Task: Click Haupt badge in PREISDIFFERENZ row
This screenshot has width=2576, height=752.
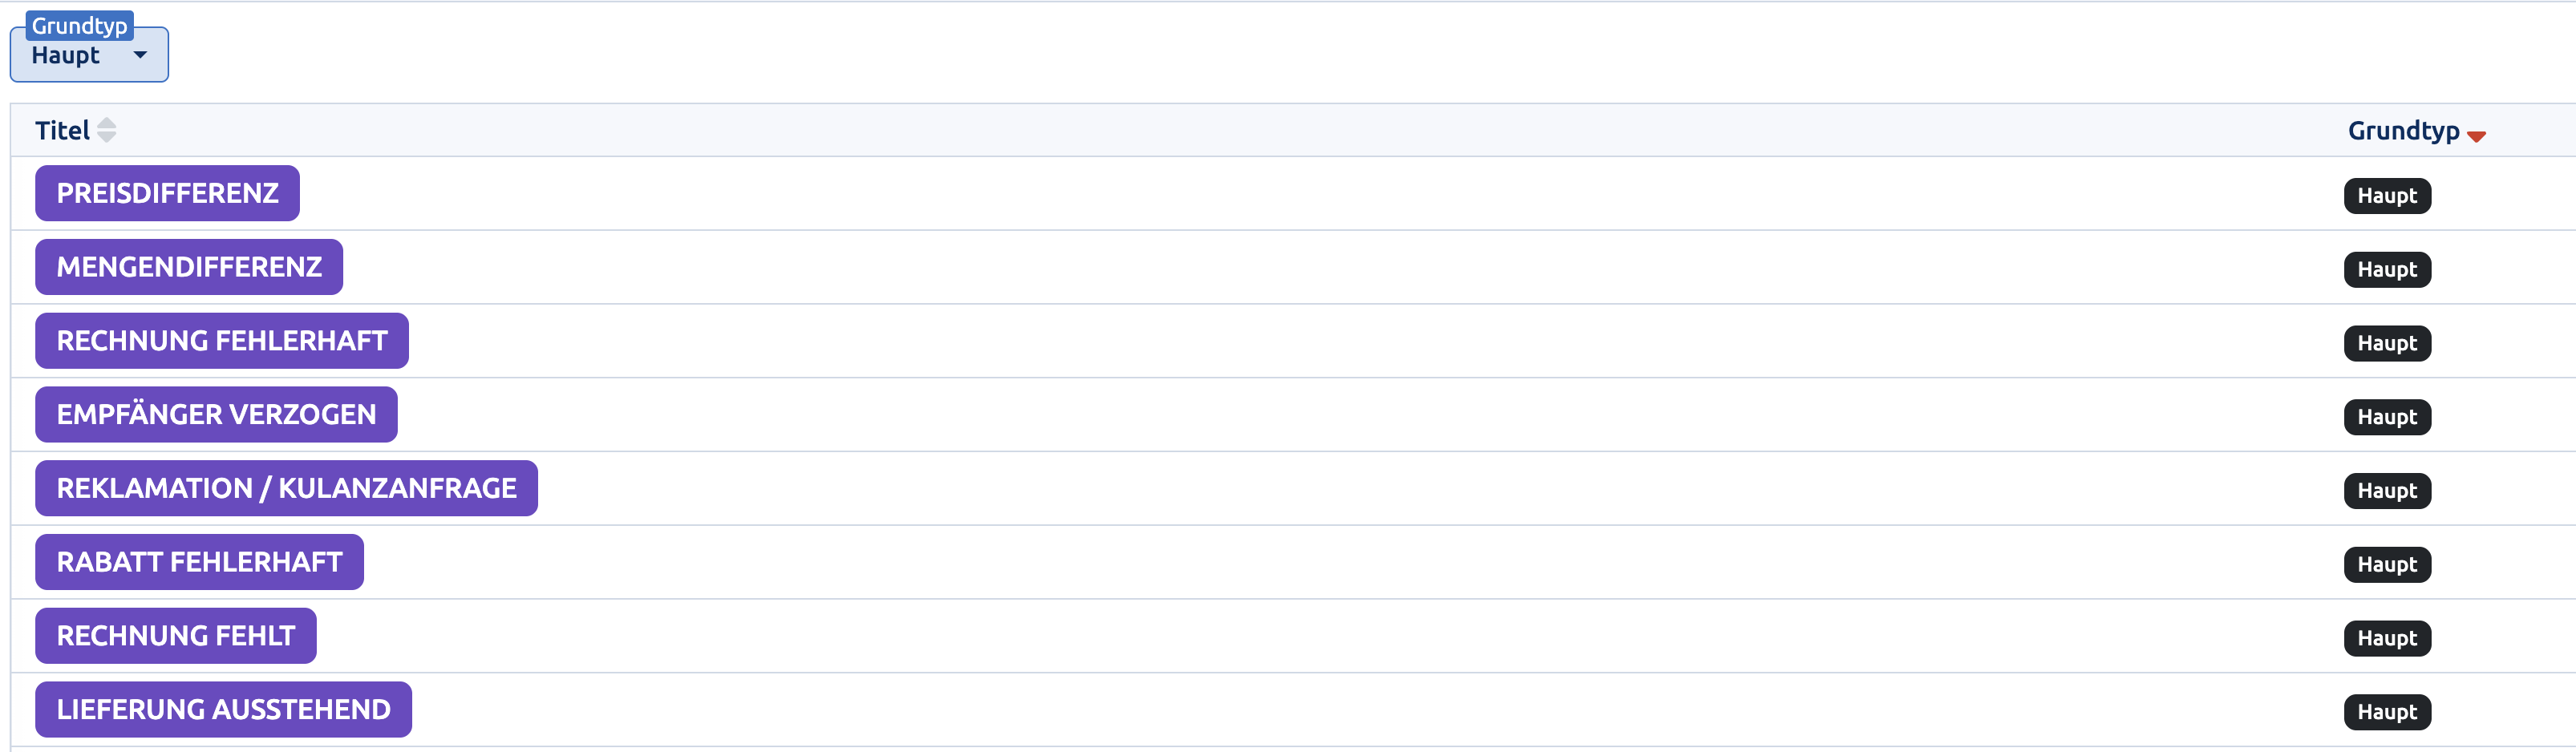Action: (x=2387, y=196)
